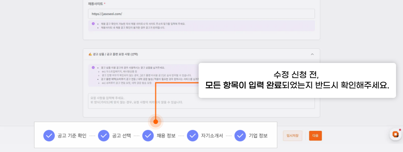
Task: Click the 자기소개서 step checkmark icon
Action: coord(193,136)
